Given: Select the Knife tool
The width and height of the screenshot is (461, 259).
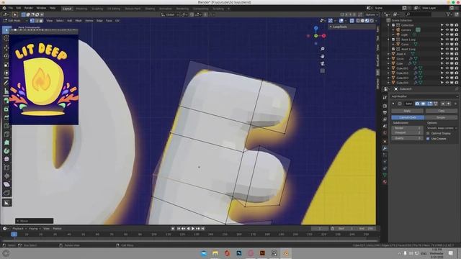Looking at the screenshot, I should [6, 135].
